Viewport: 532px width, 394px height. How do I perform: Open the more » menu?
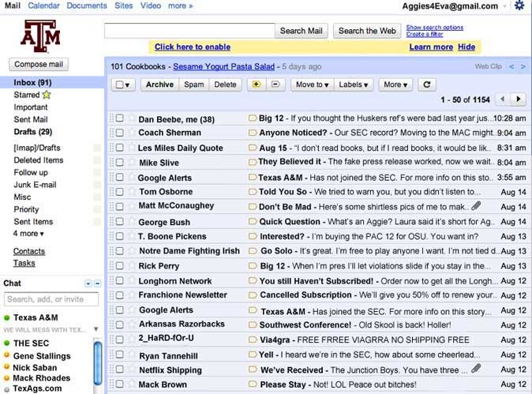click(x=181, y=6)
